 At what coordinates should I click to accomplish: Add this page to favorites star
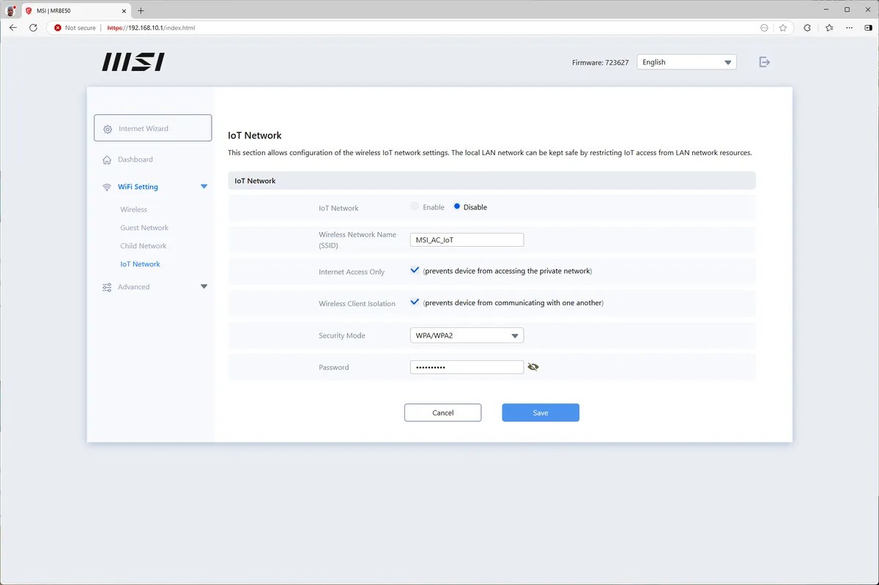pyautogui.click(x=783, y=28)
